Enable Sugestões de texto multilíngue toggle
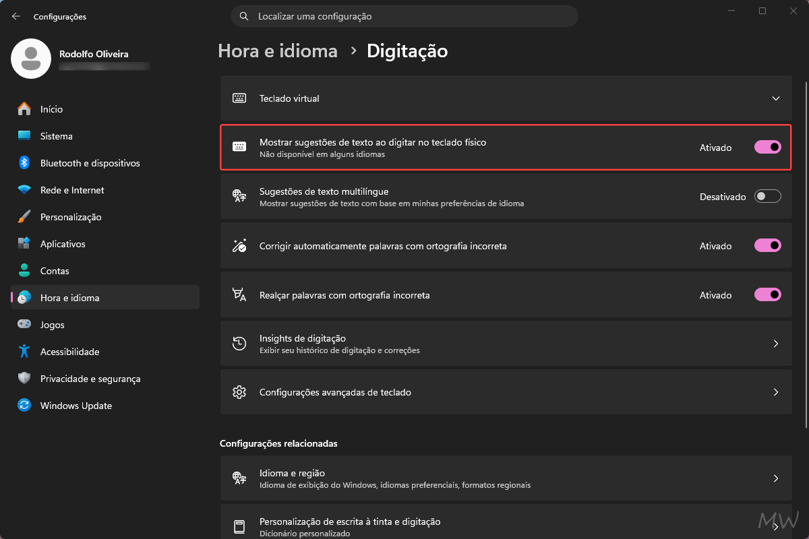Image resolution: width=809 pixels, height=539 pixels. coord(767,197)
